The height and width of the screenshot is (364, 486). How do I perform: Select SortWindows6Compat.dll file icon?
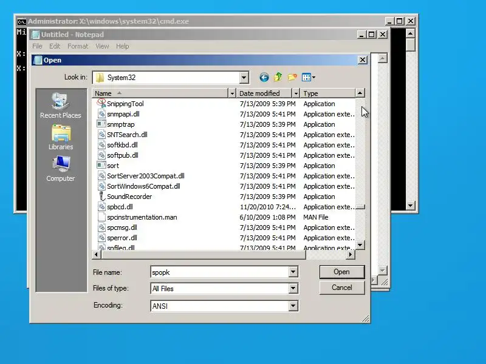point(101,186)
